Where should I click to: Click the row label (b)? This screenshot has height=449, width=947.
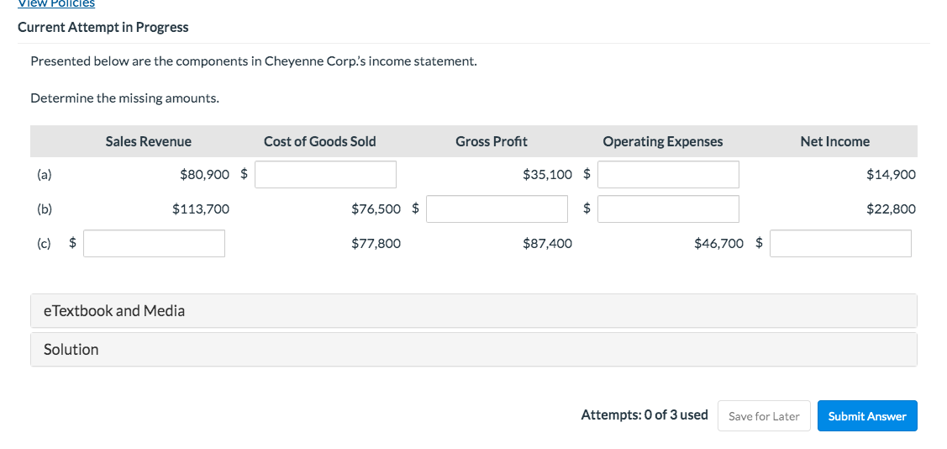(44, 209)
